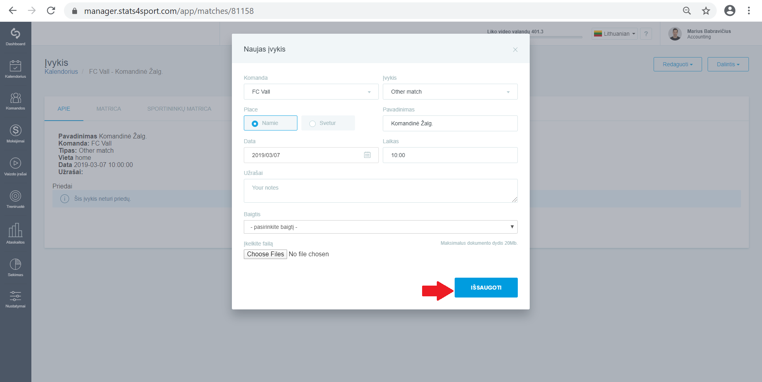Click the Užrašai notes text area
Image resolution: width=762 pixels, height=382 pixels.
click(x=381, y=191)
